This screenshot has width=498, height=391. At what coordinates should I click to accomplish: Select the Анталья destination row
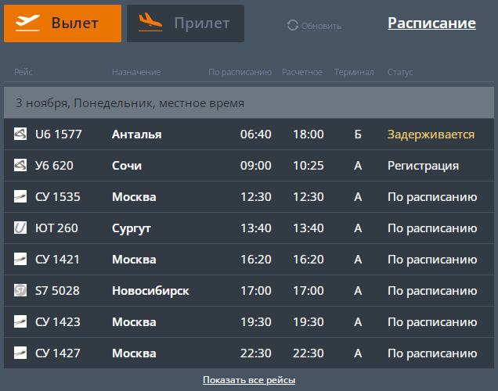137,135
